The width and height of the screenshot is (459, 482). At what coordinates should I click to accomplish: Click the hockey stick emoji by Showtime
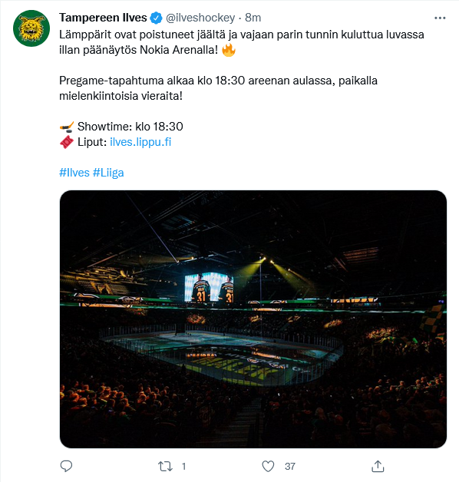67,127
